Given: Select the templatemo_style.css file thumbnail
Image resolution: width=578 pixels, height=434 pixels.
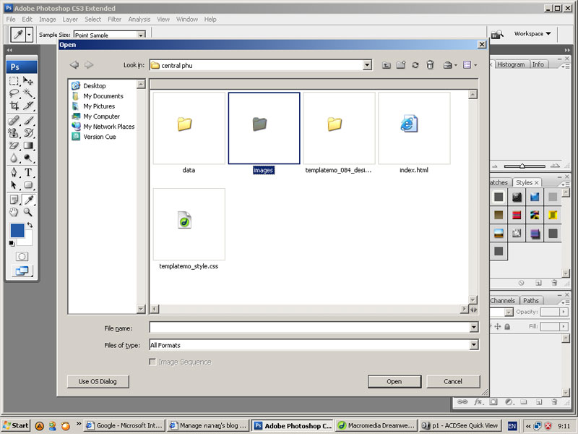Looking at the screenshot, I should coord(189,224).
